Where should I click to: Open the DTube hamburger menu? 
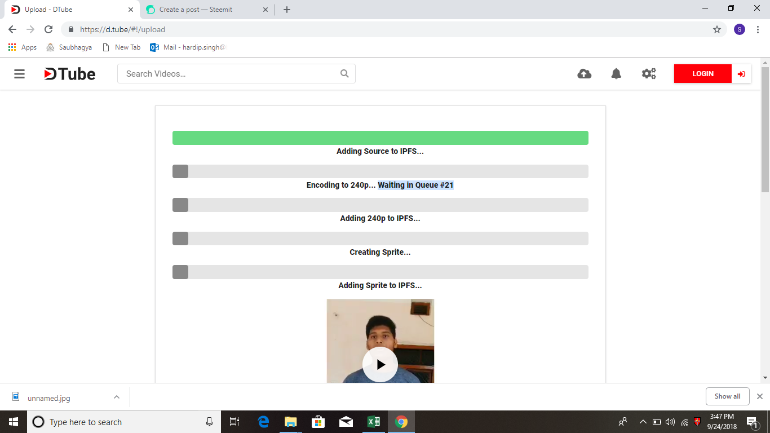[20, 74]
